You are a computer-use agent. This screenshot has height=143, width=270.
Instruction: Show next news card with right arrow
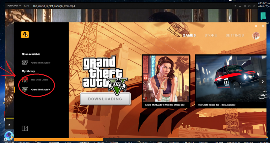263,81
